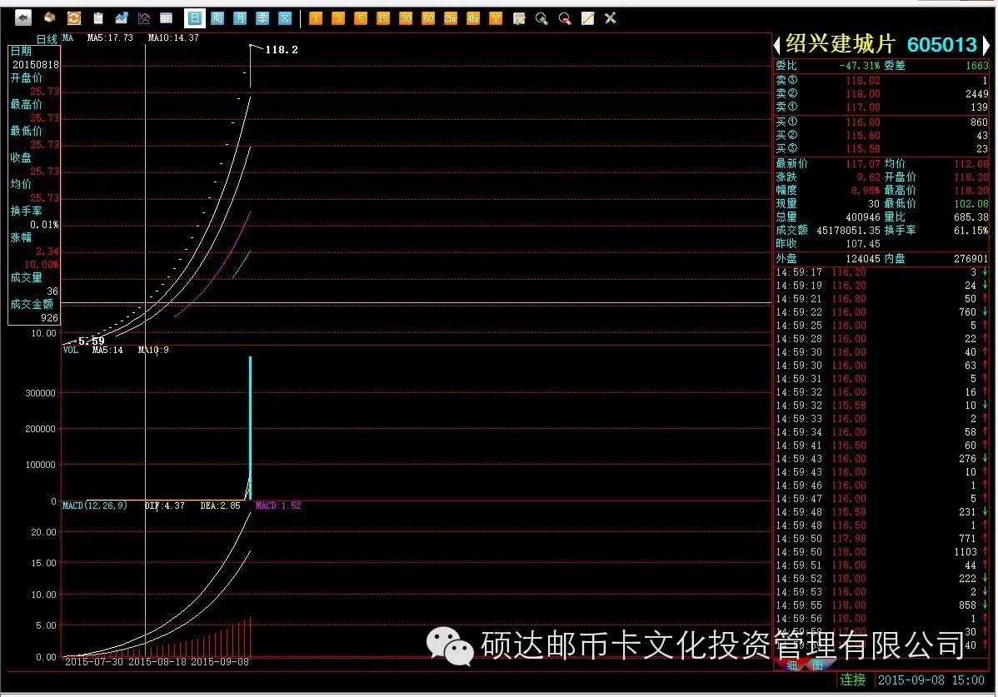998x697 pixels.
Task: Go to next stock with right arrow
Action: (986, 45)
